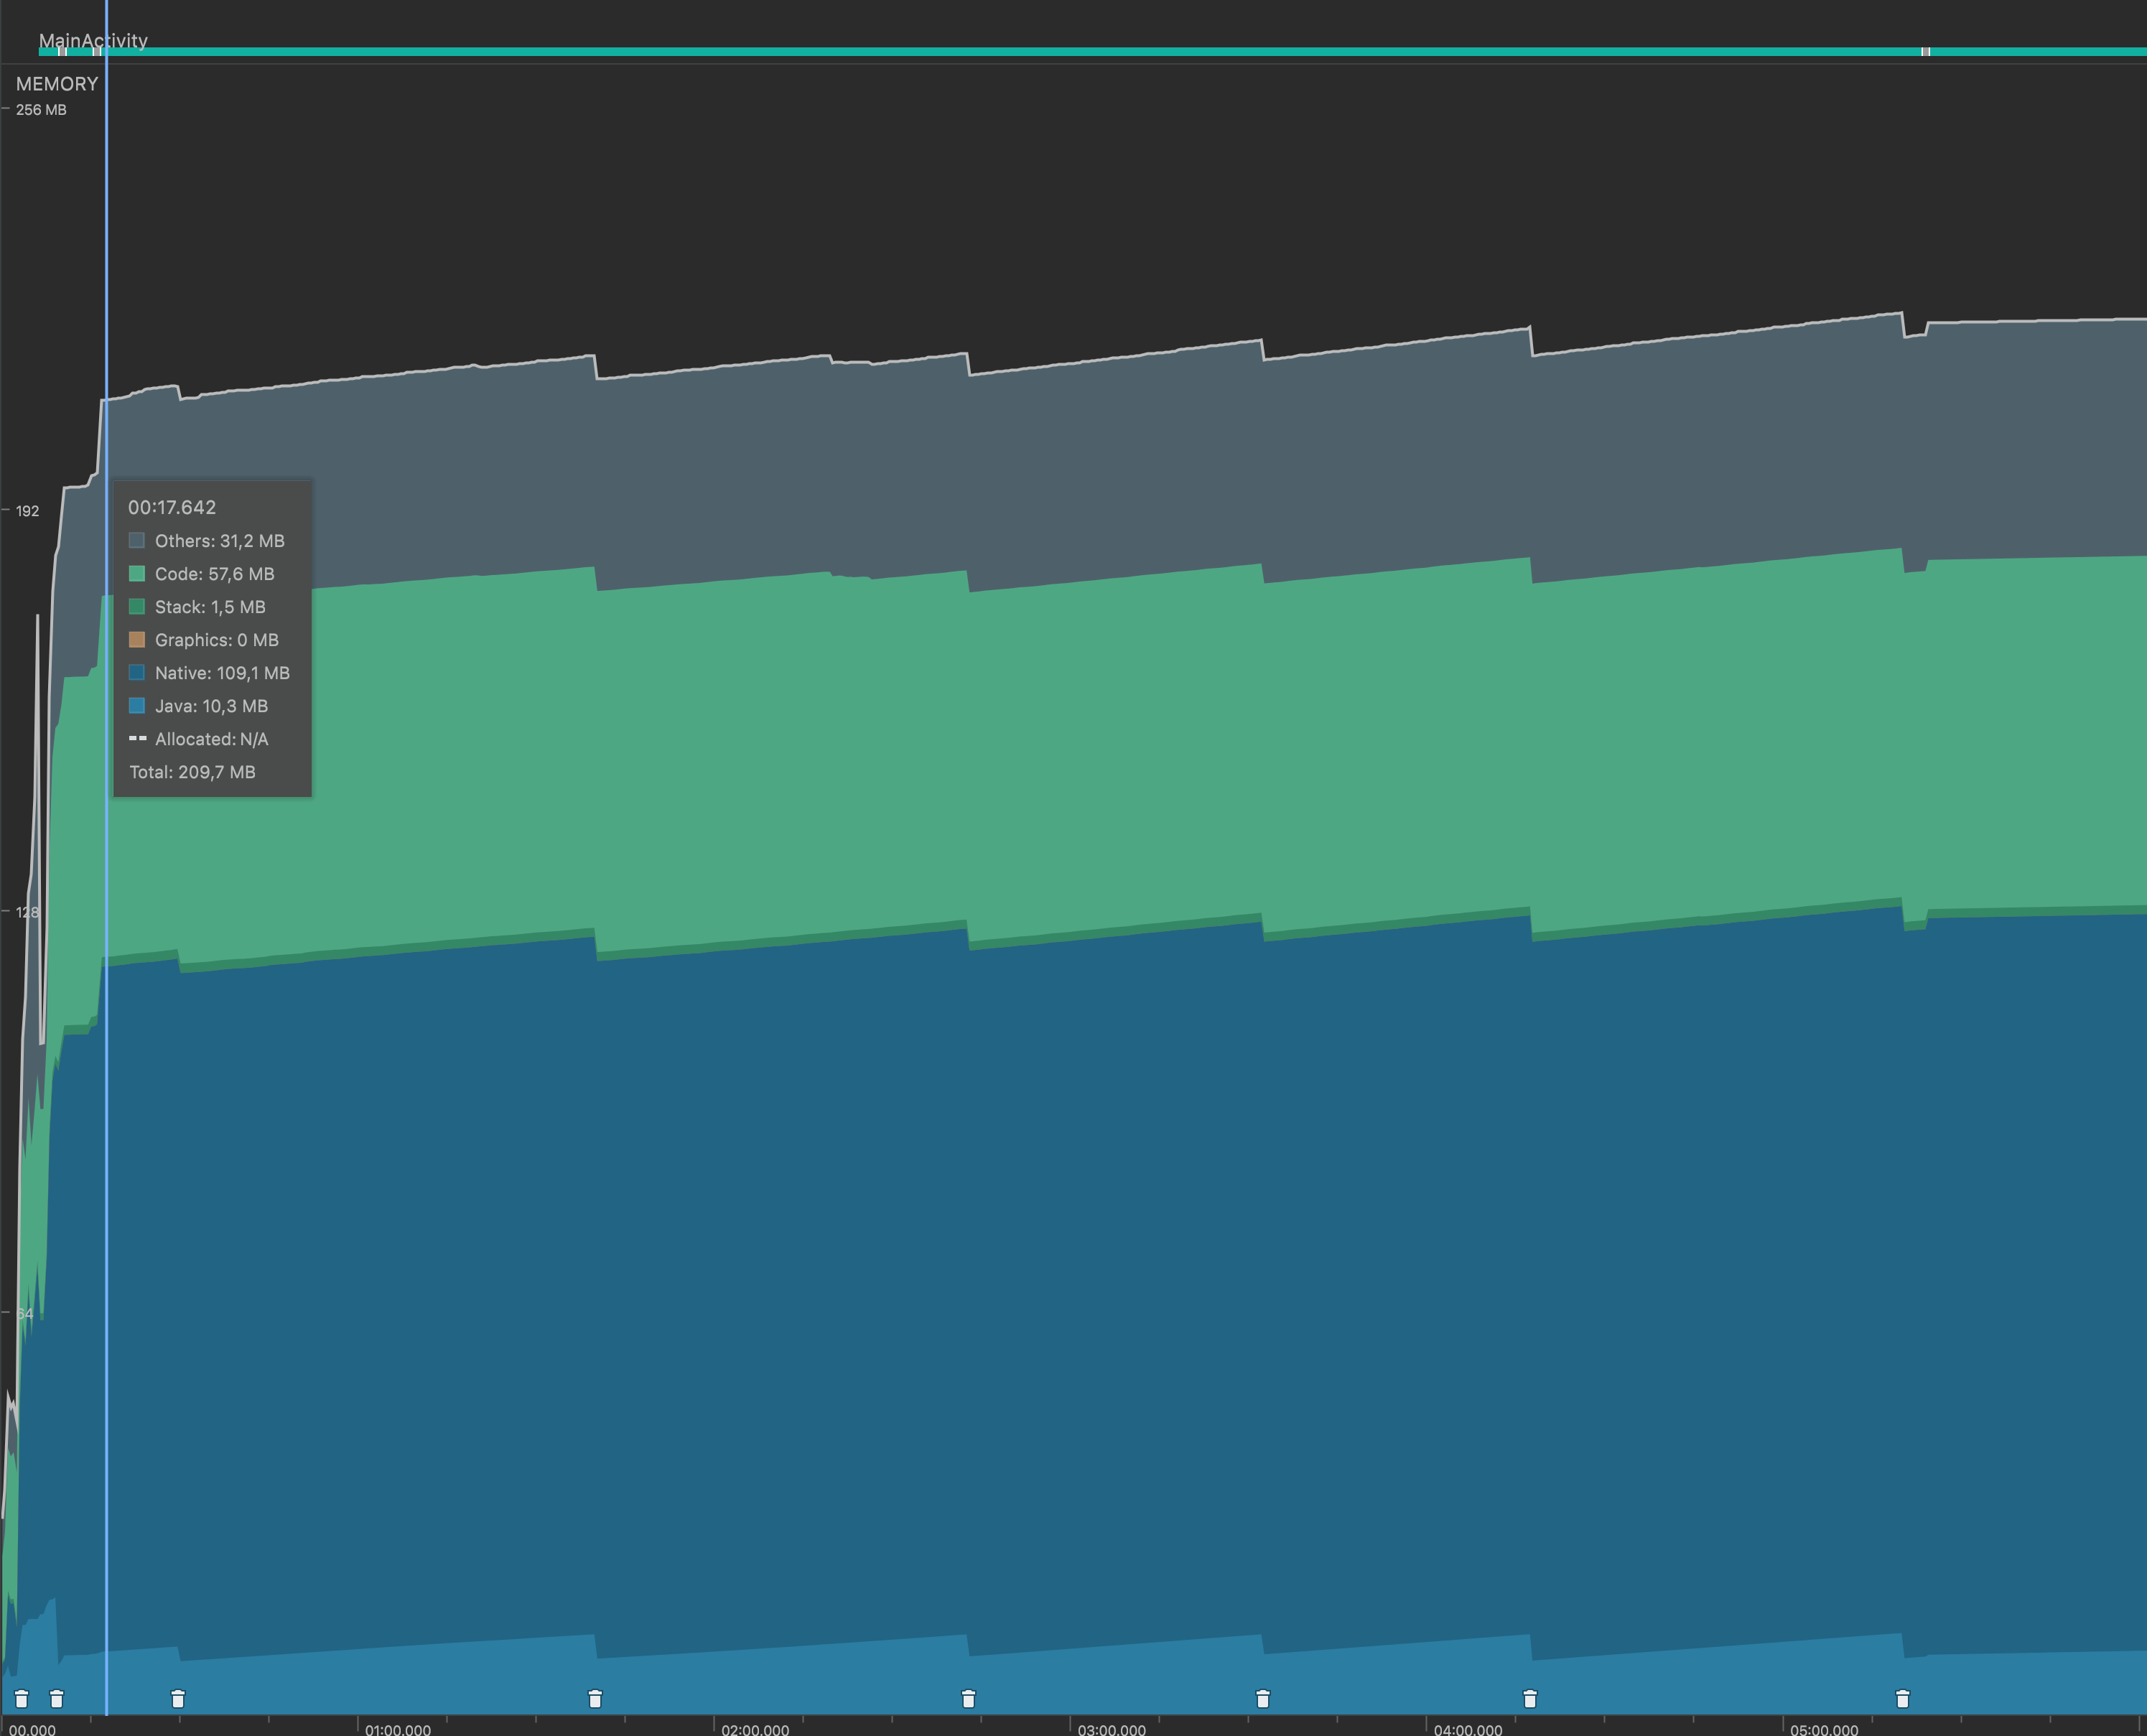Click the Graphics legend color swatch
This screenshot has height=1736, width=2147.
coord(137,640)
